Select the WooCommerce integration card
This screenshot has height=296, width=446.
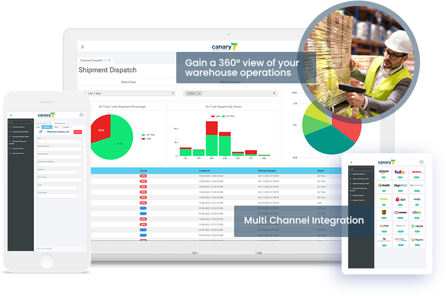pos(401,214)
